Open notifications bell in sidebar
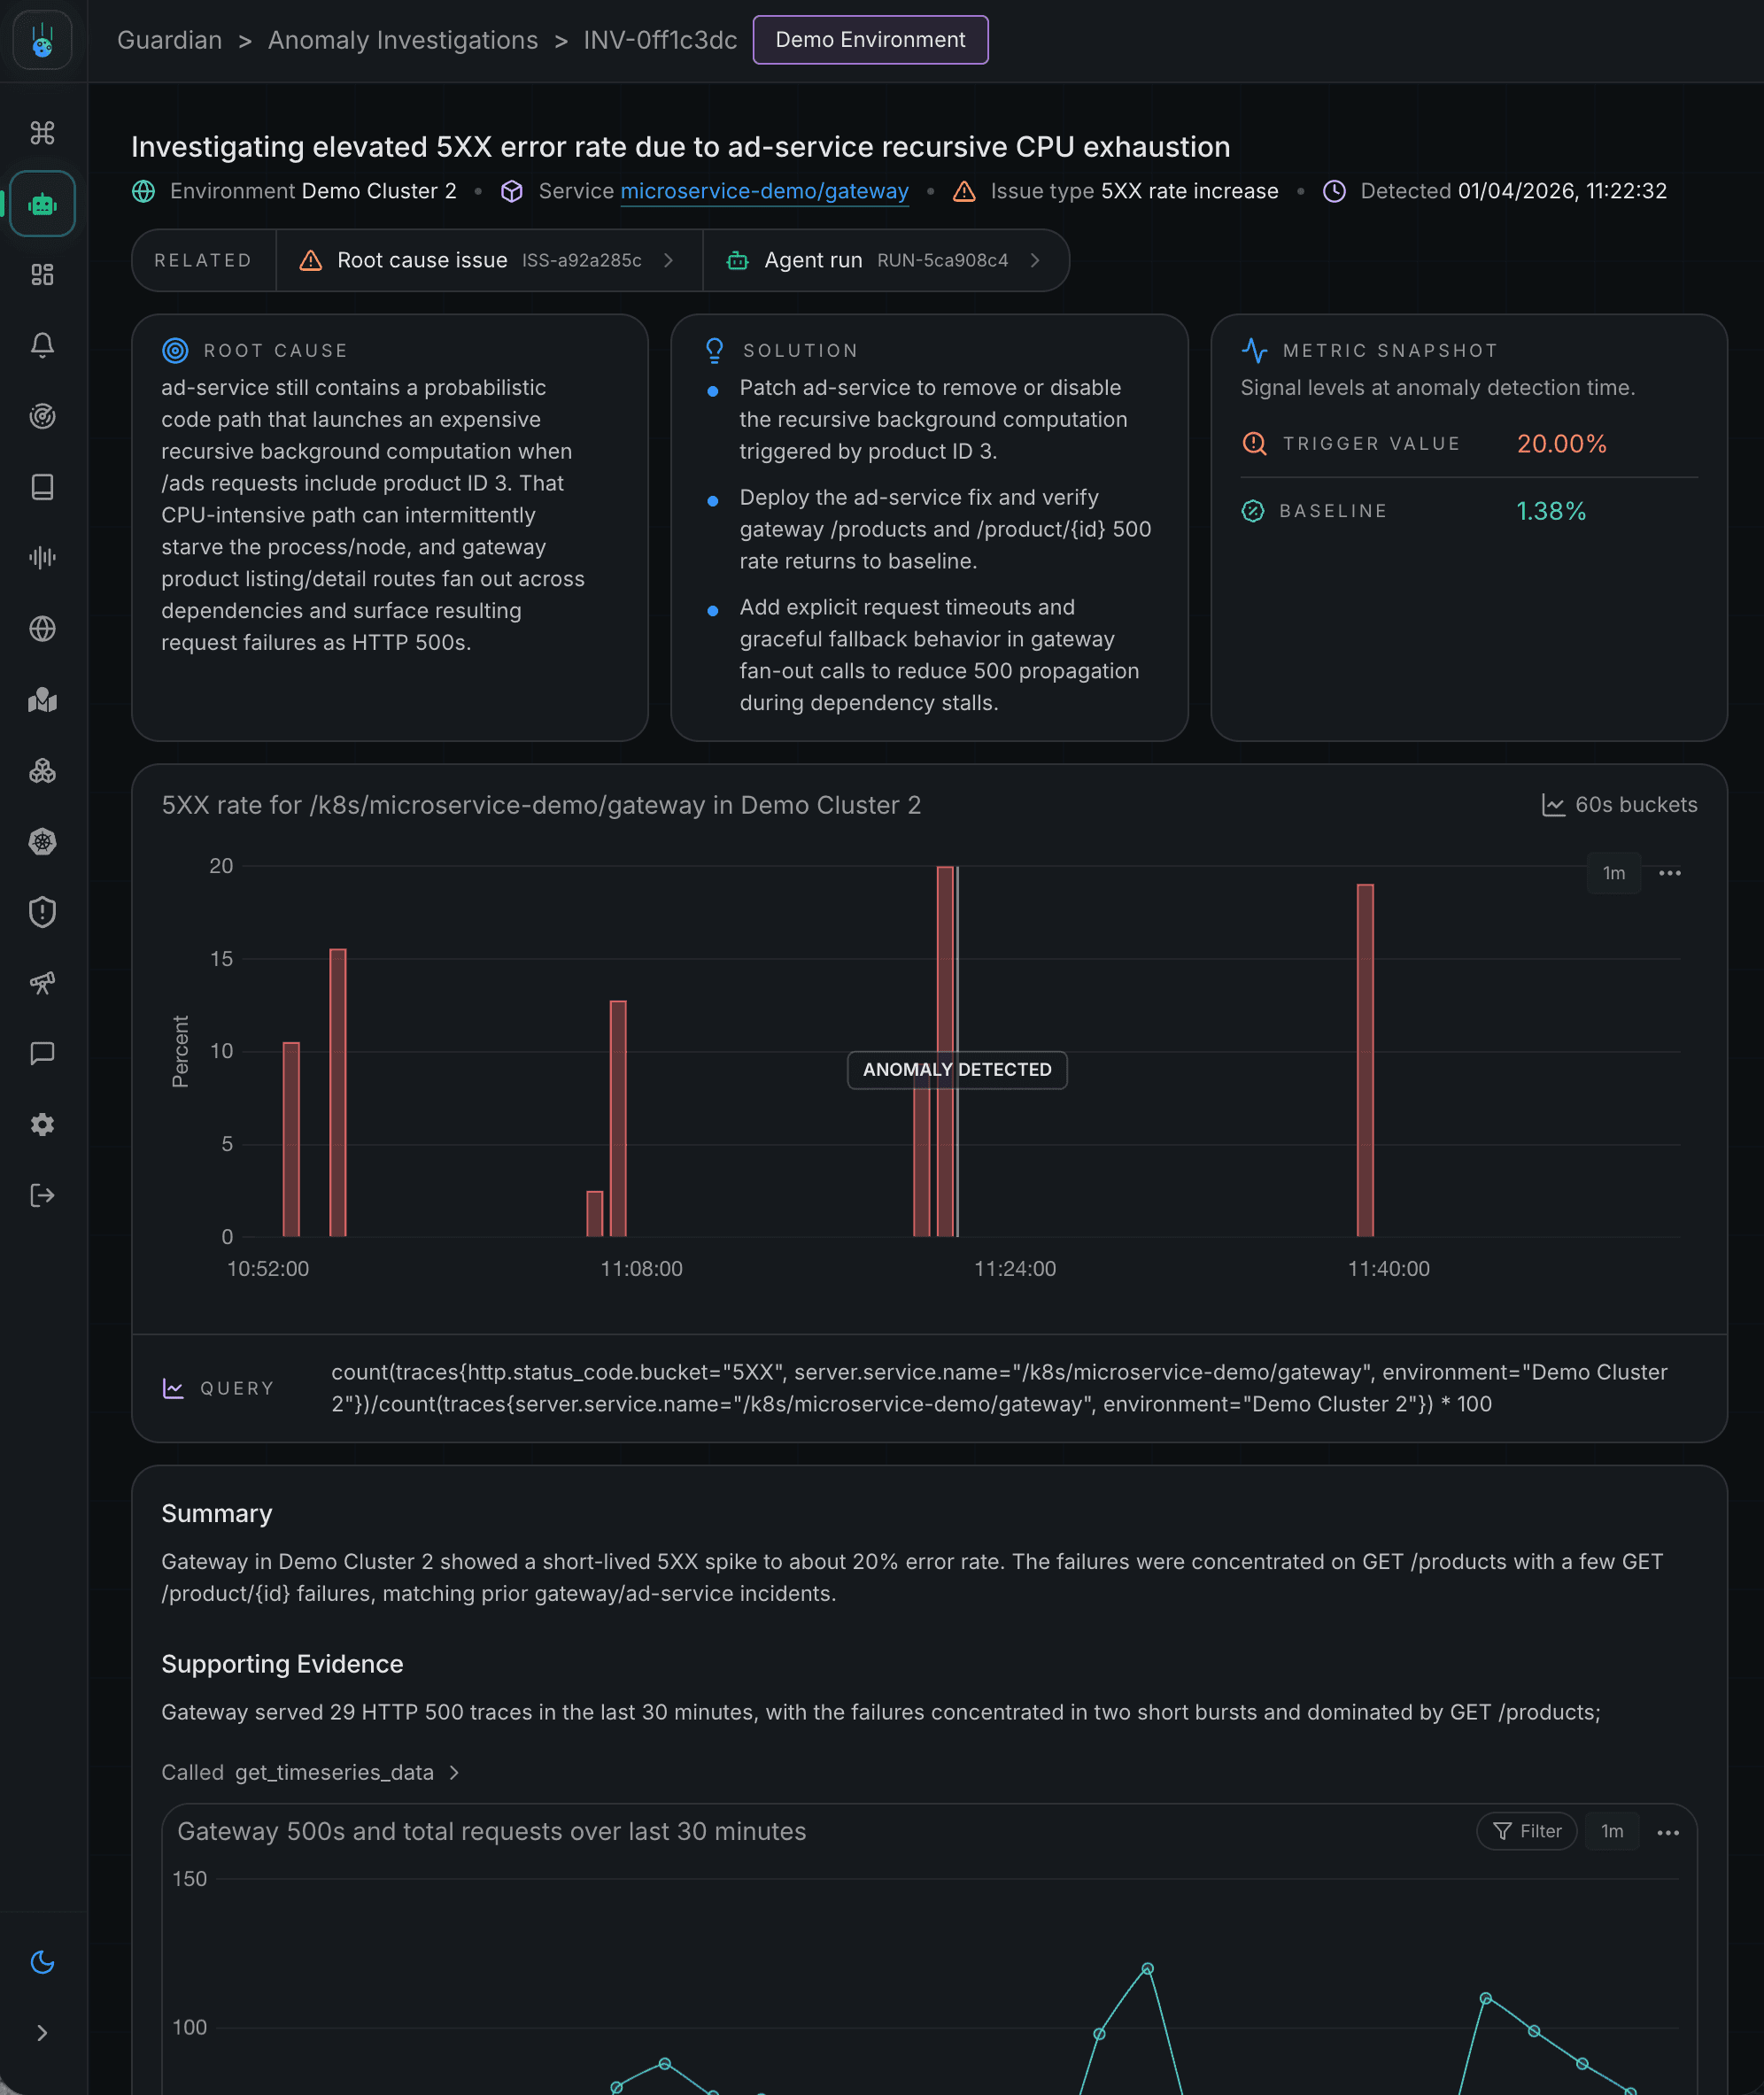Viewport: 1764px width, 2095px height. point(42,345)
